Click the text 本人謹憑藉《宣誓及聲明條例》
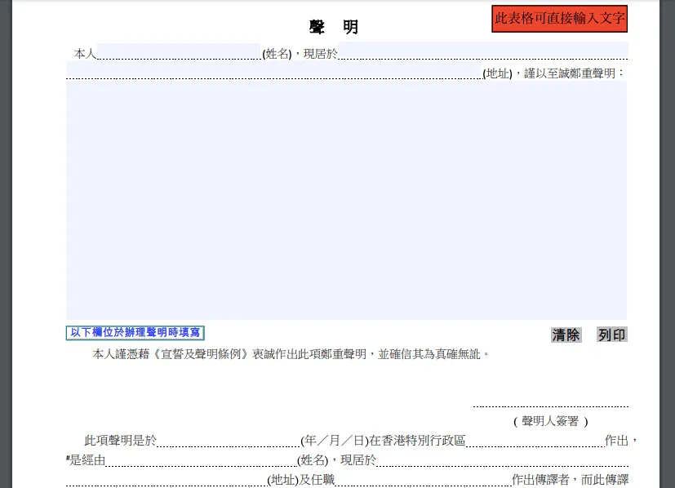The height and width of the screenshot is (488, 675). (x=171, y=354)
